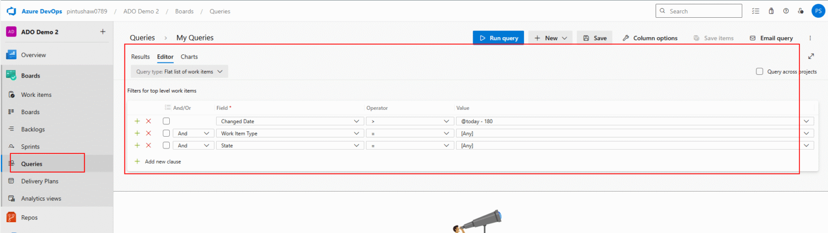
Task: Open the work items checklist icon in header
Action: coord(755,11)
